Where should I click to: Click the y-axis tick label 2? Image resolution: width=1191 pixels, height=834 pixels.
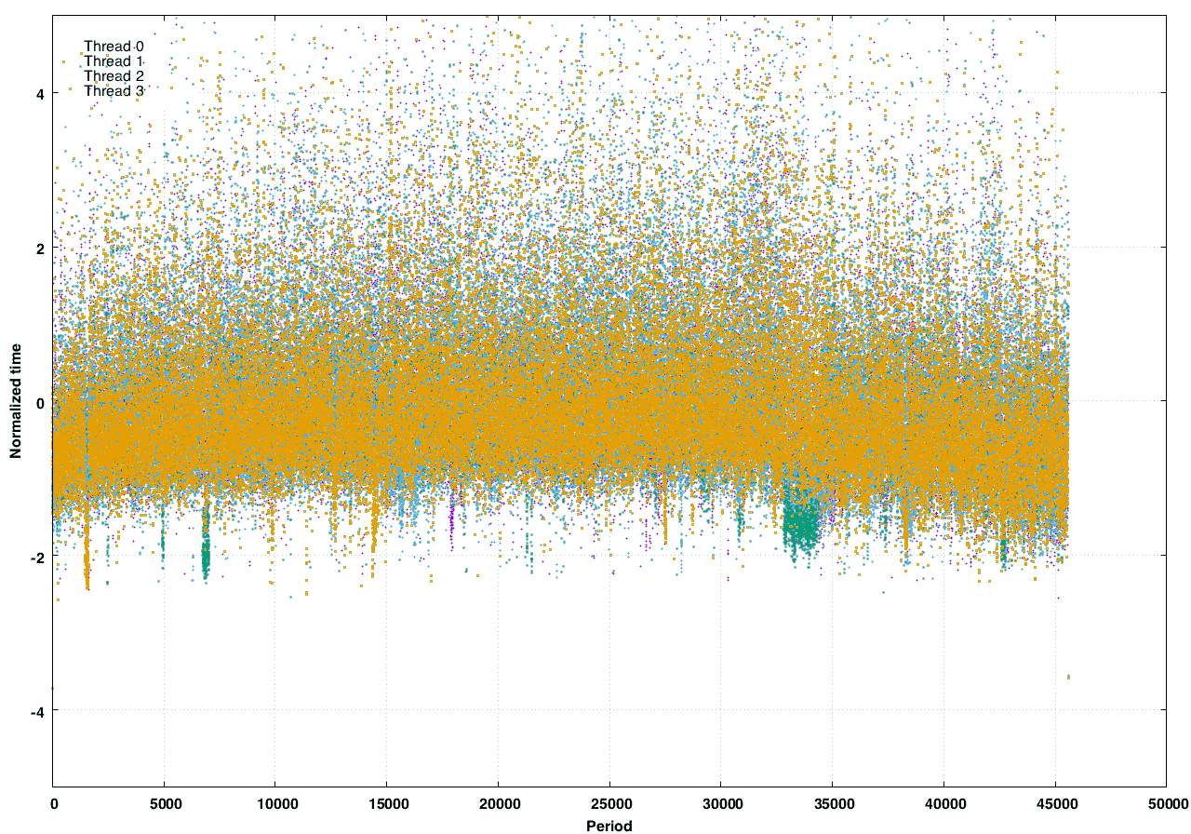[41, 248]
